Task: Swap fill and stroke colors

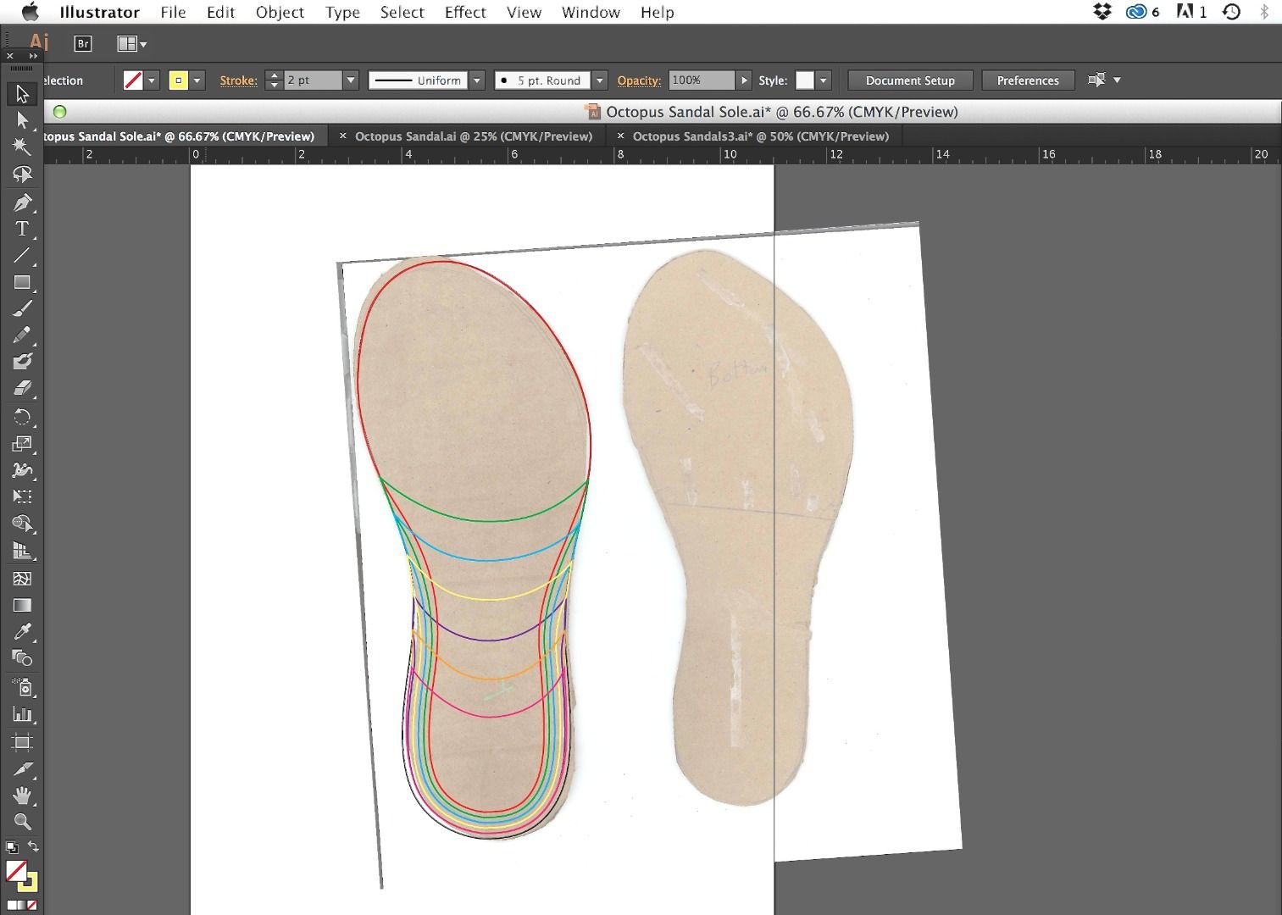Action: (33, 846)
